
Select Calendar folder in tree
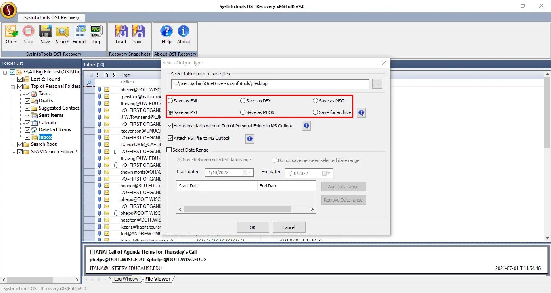point(48,123)
